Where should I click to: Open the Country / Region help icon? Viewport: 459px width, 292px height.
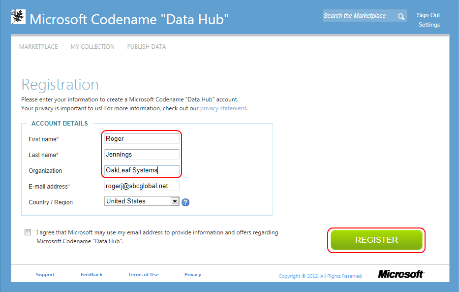pos(185,202)
